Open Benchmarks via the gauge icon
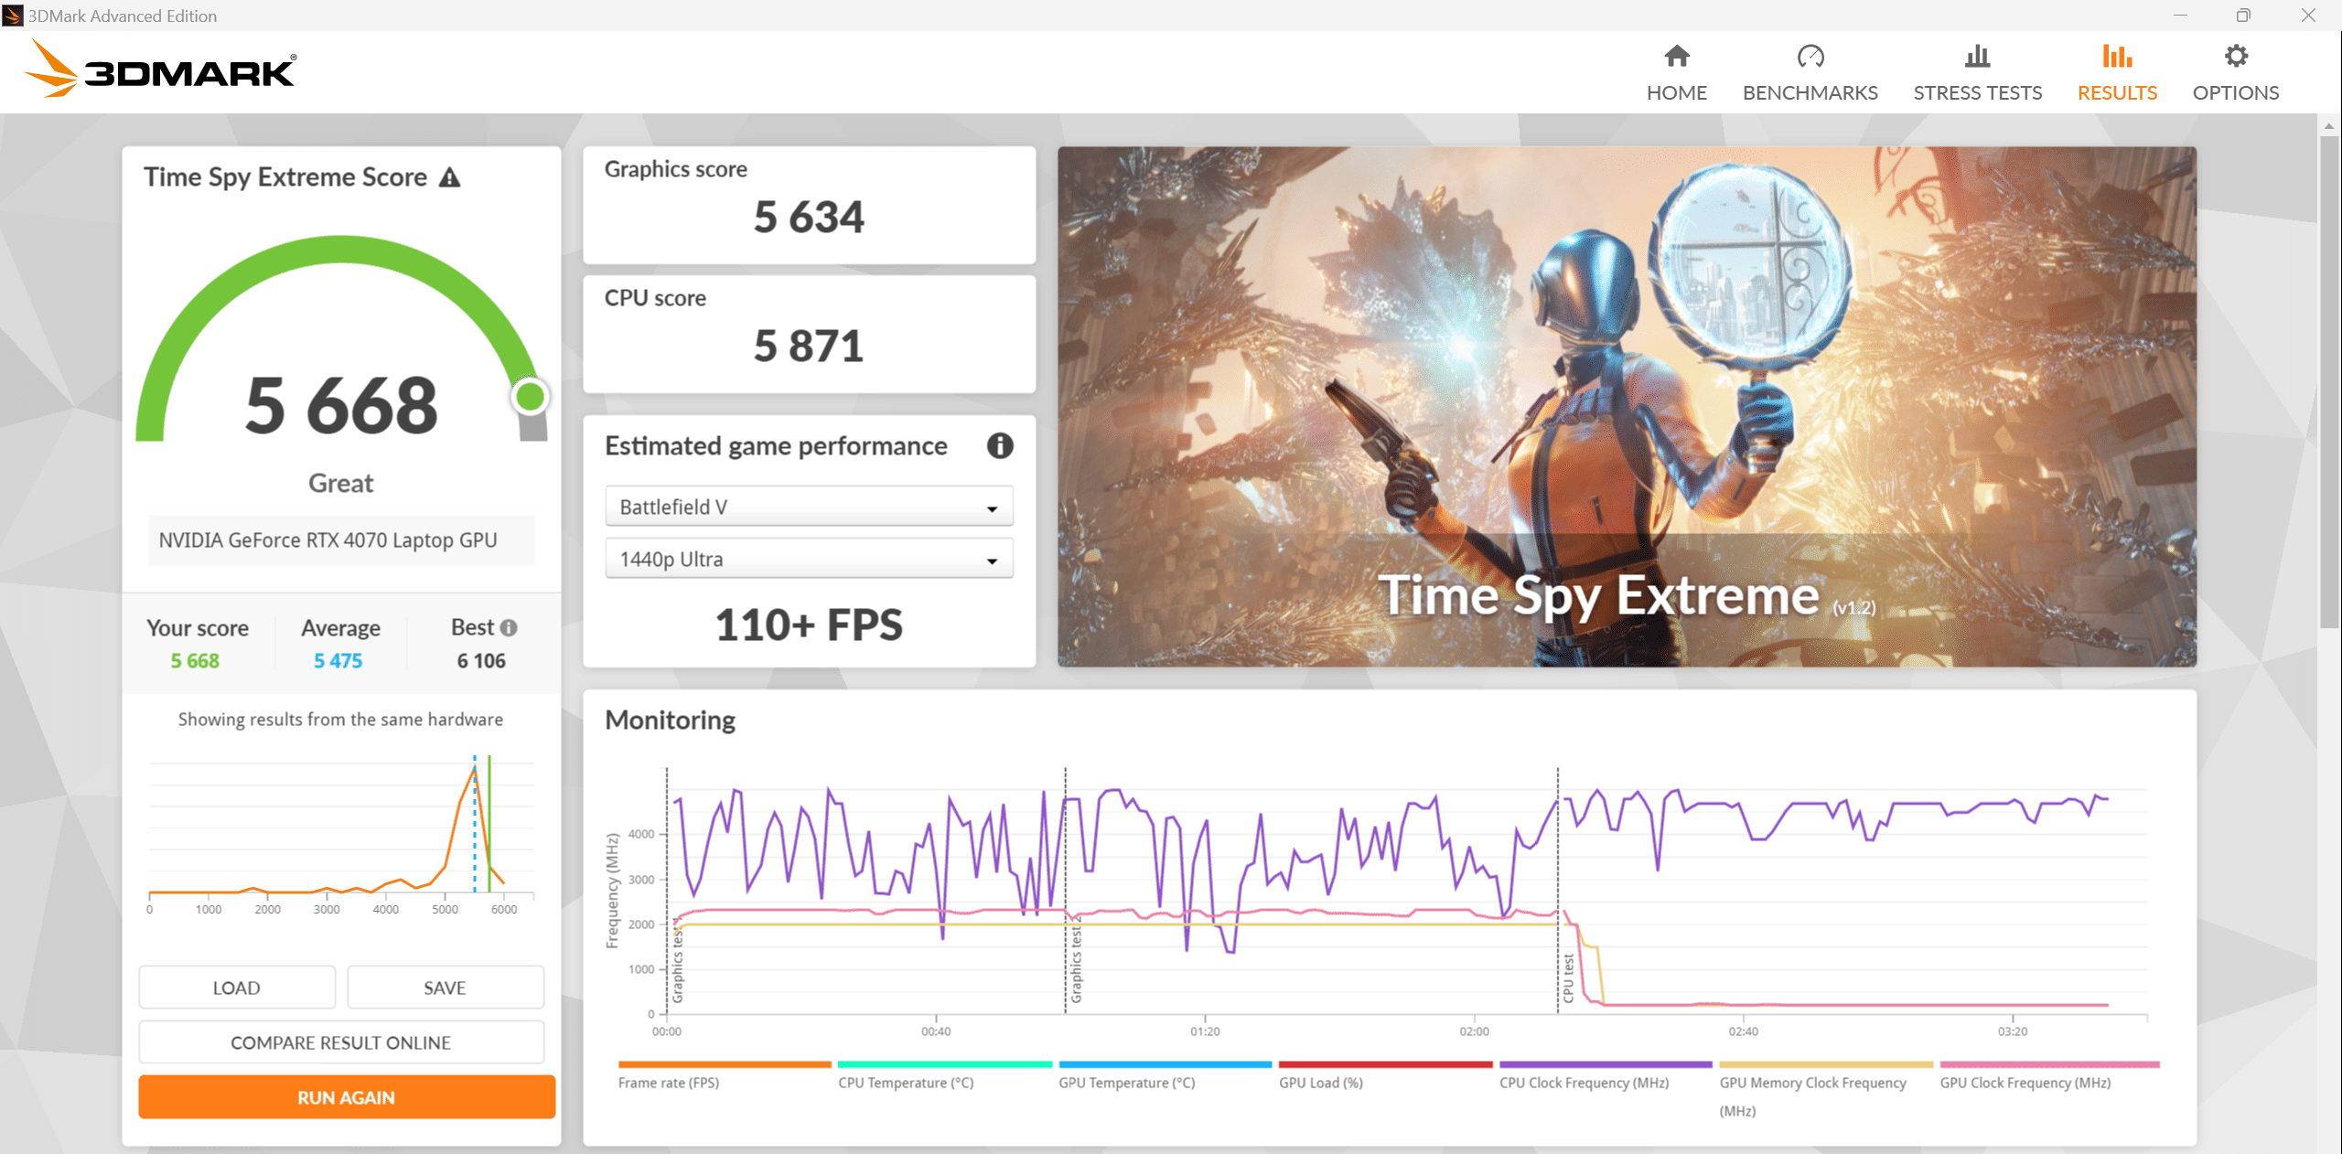The width and height of the screenshot is (2342, 1154). pyautogui.click(x=1810, y=57)
